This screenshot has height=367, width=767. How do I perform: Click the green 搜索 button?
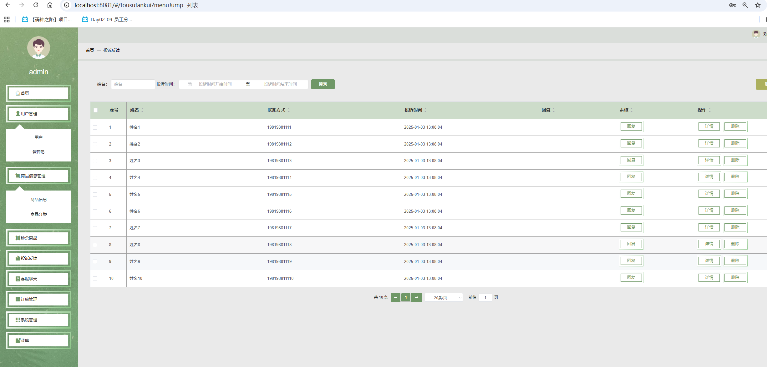pyautogui.click(x=323, y=84)
